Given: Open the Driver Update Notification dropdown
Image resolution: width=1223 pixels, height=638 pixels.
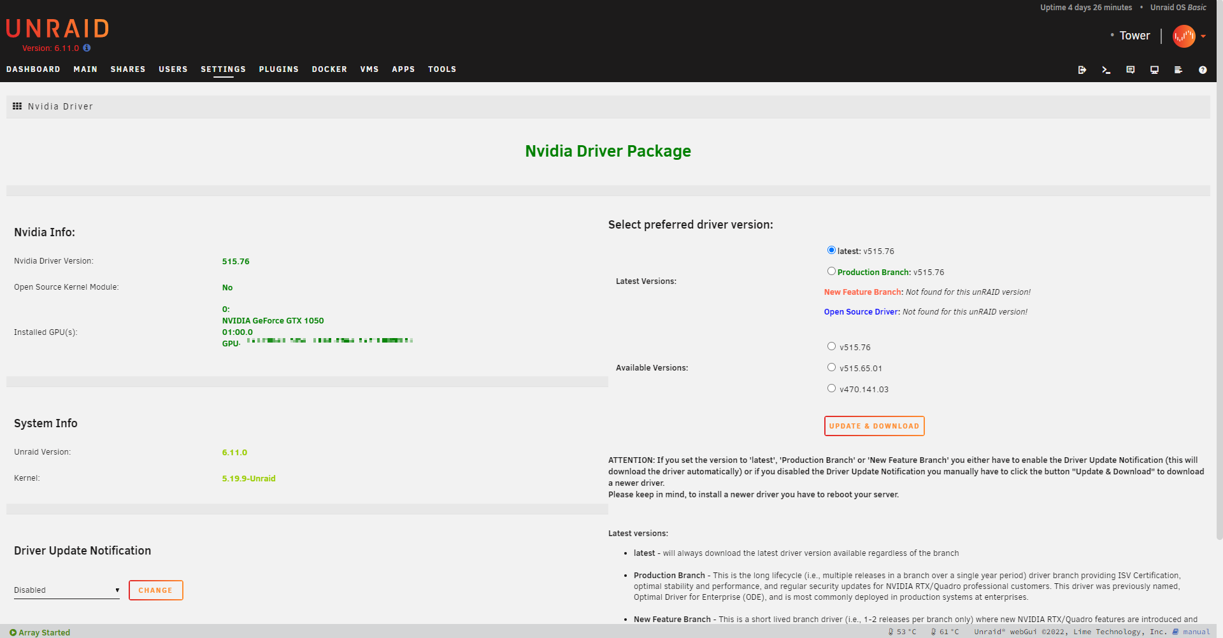Looking at the screenshot, I should pos(67,590).
